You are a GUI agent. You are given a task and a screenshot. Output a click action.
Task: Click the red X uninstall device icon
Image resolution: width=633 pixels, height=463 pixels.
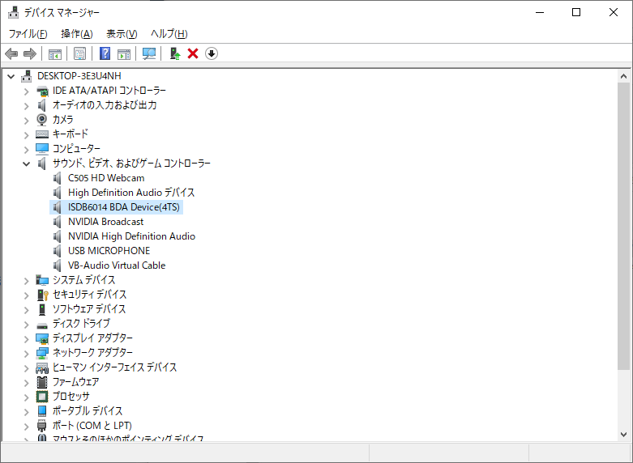point(193,53)
